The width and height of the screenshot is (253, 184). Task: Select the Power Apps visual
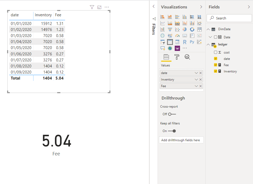tap(177, 48)
